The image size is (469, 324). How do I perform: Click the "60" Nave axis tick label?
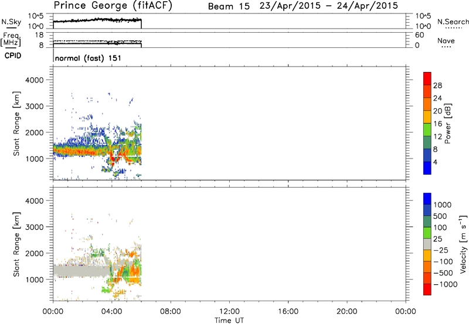click(x=419, y=35)
